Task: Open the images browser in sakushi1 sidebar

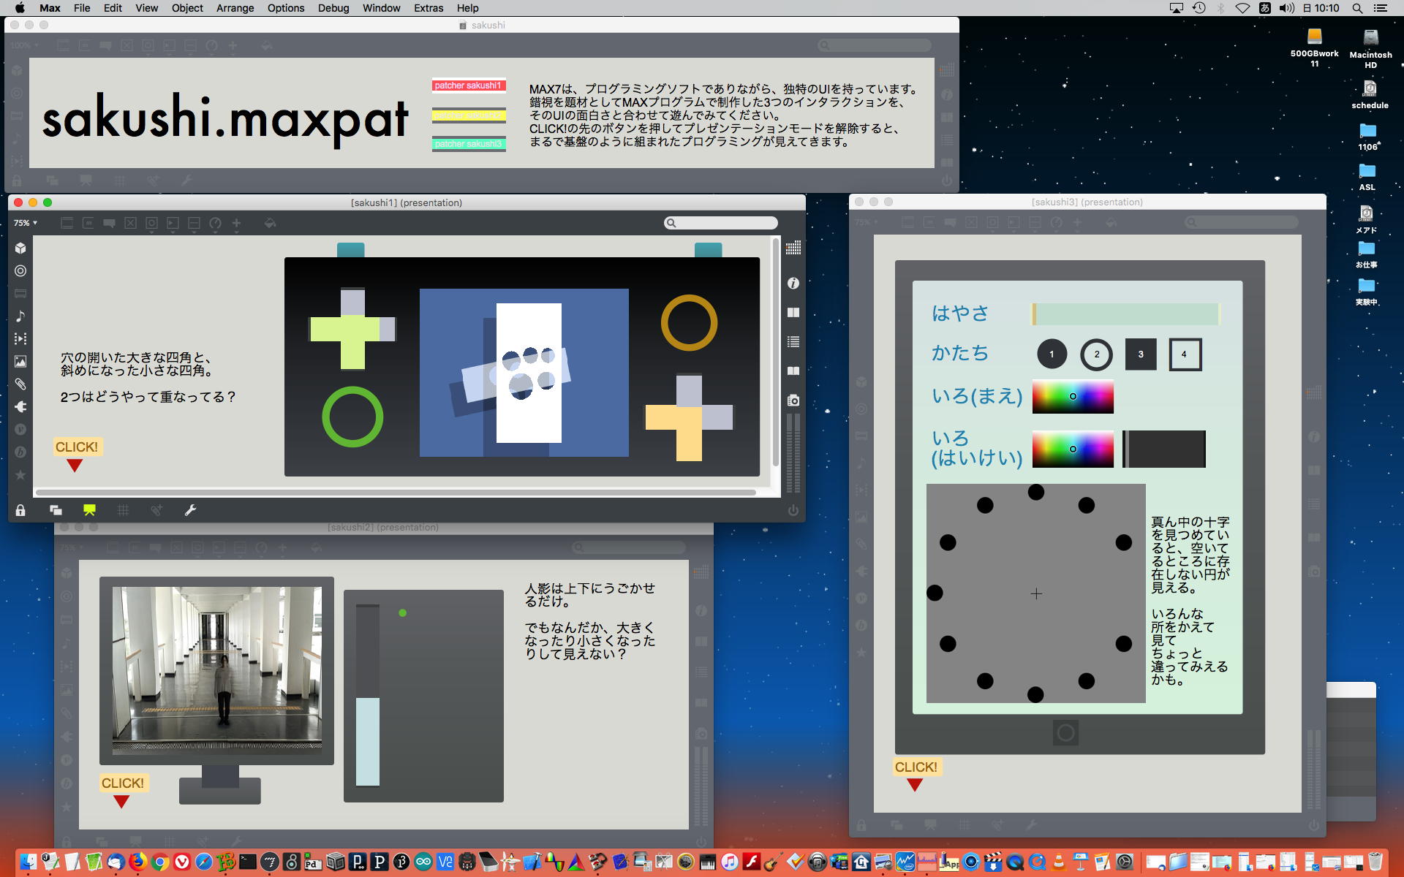Action: pos(20,361)
